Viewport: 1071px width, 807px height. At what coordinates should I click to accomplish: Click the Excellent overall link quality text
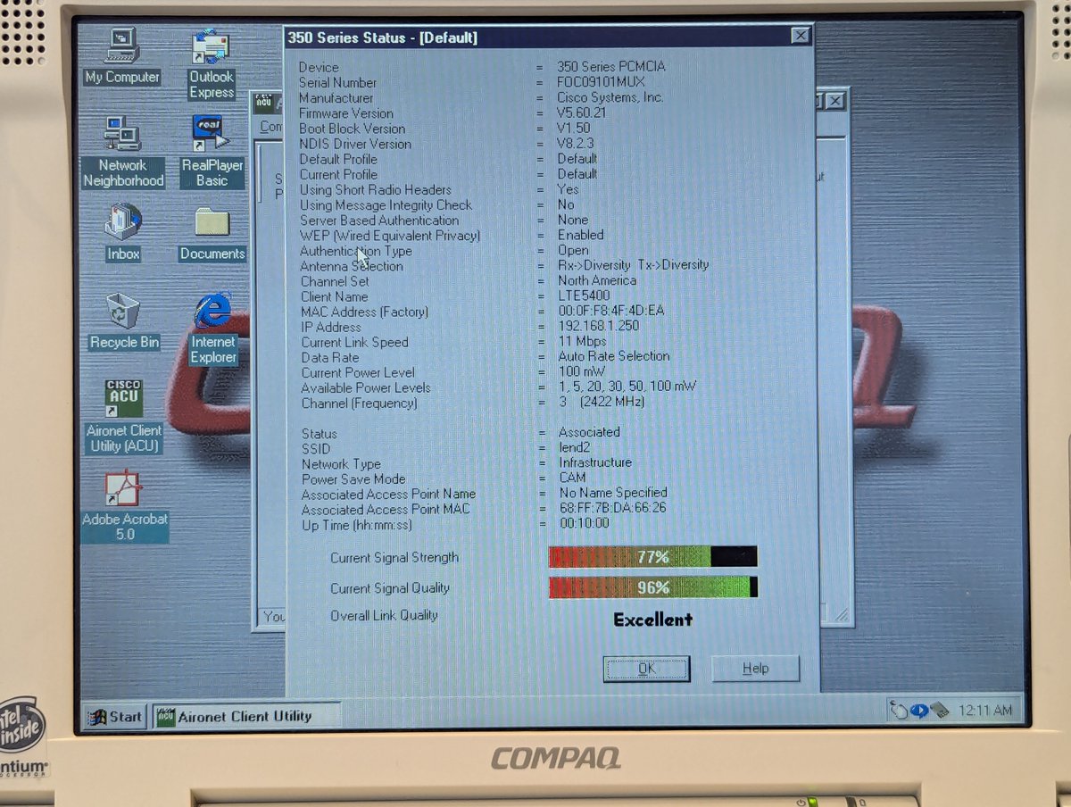tap(652, 619)
